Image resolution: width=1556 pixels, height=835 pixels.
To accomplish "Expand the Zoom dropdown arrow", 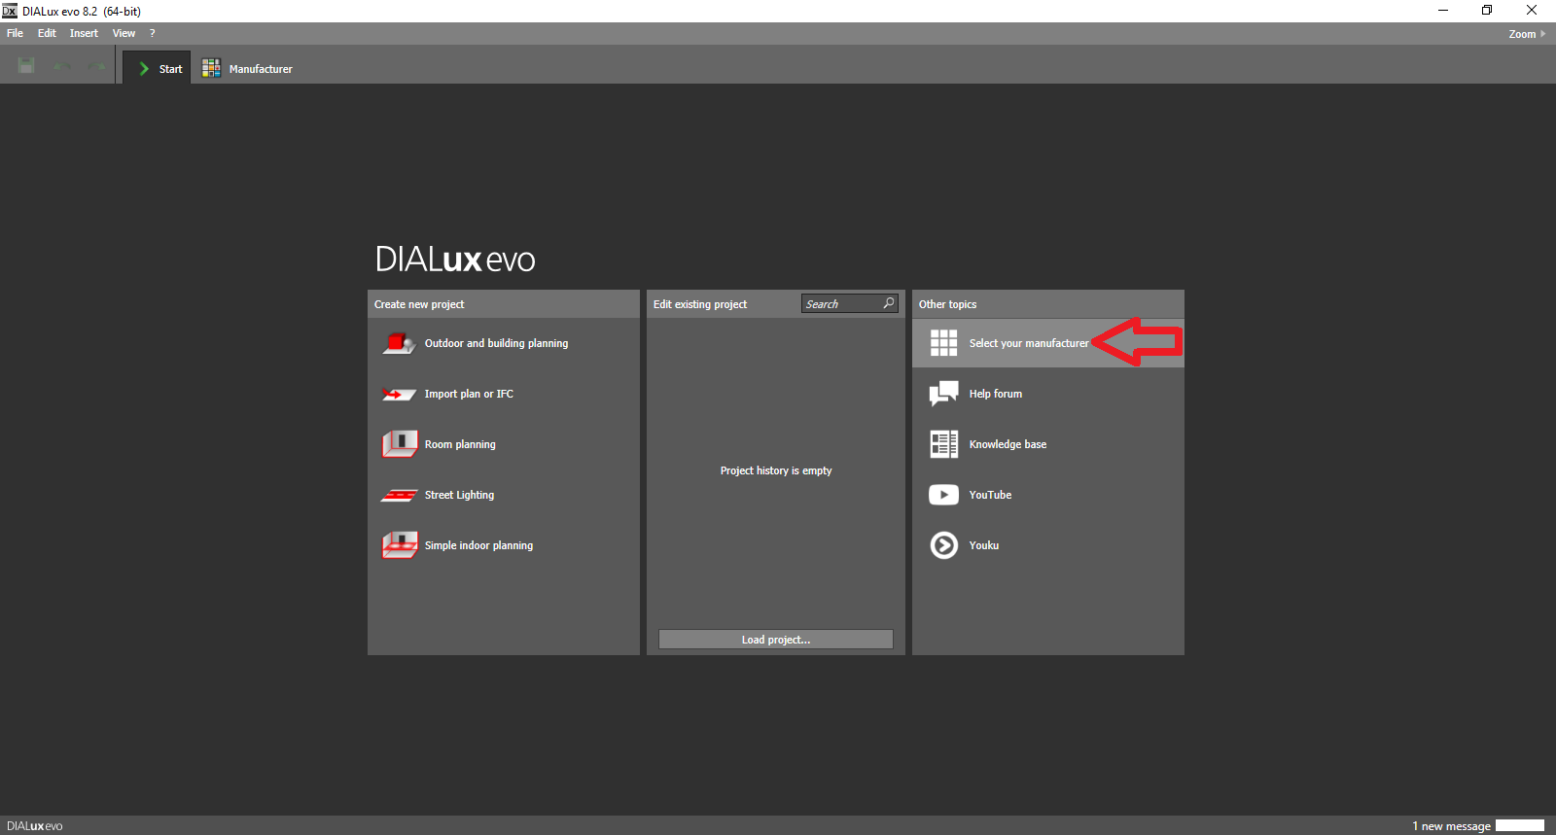I will 1542,34.
